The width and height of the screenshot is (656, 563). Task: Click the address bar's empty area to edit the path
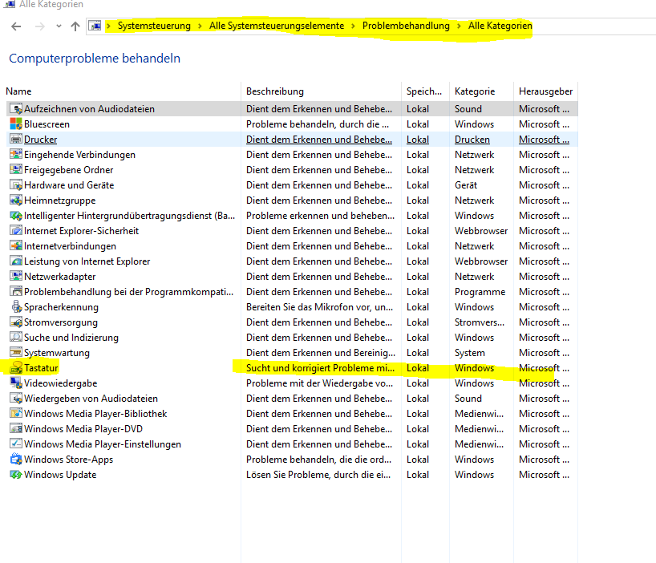pyautogui.click(x=594, y=26)
